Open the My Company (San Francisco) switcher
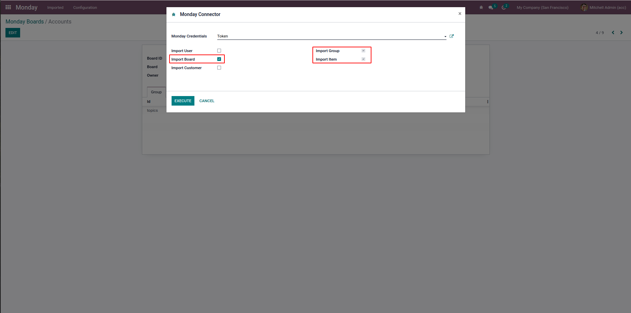The width and height of the screenshot is (631, 313). click(x=542, y=7)
